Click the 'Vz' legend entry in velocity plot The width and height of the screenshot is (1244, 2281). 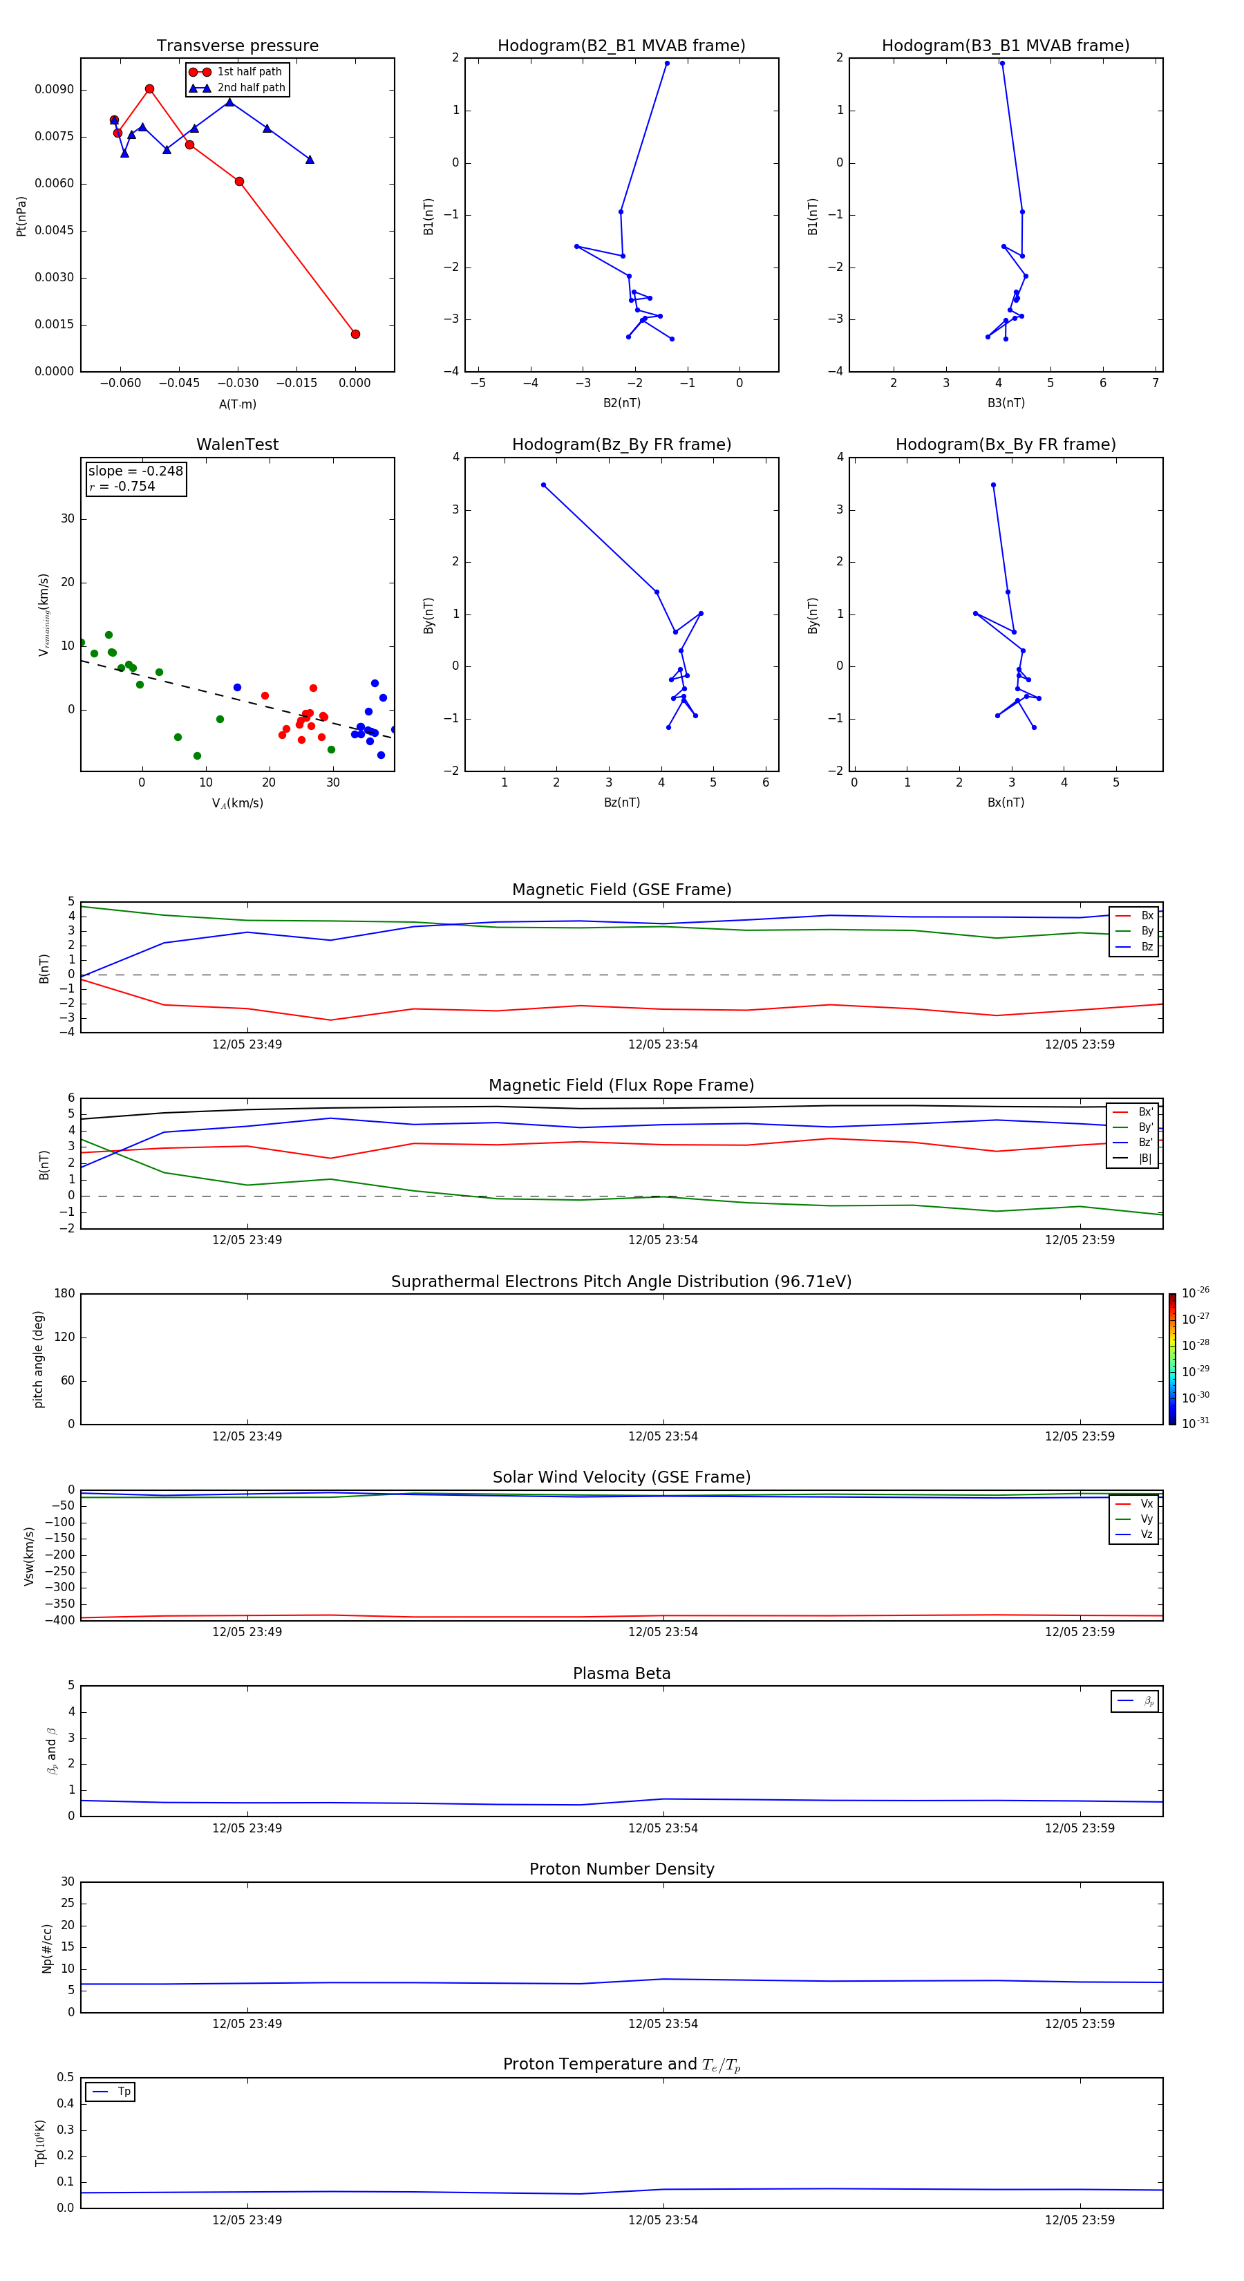1134,1534
